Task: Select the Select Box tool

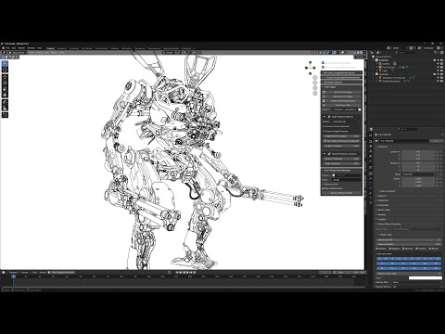Action: [x=5, y=63]
